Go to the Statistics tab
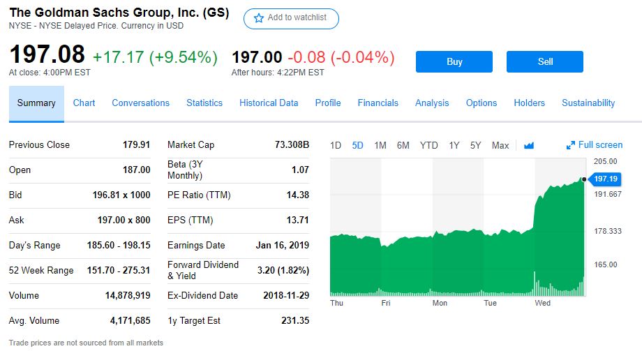This screenshot has height=351, width=642. pos(204,103)
